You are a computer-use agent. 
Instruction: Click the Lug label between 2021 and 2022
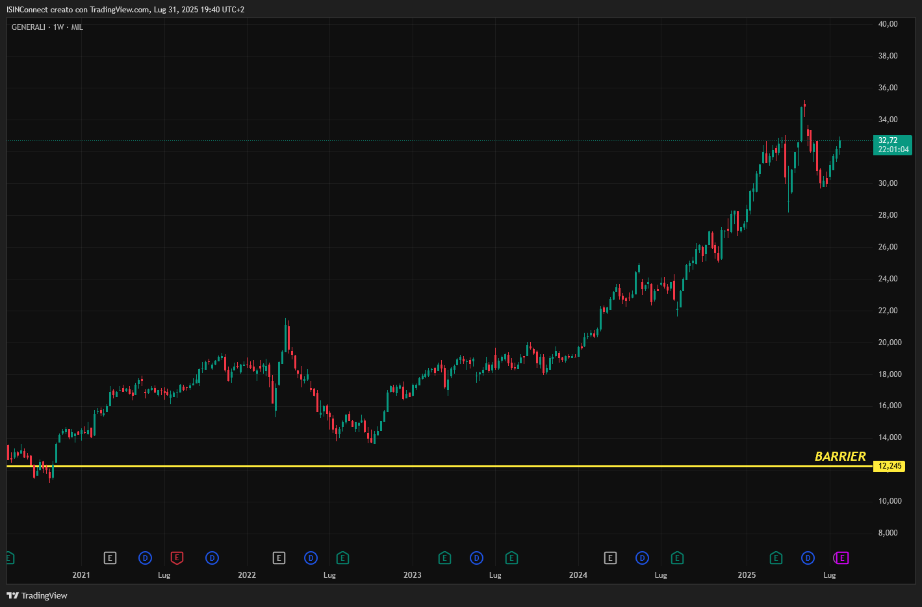click(x=164, y=575)
